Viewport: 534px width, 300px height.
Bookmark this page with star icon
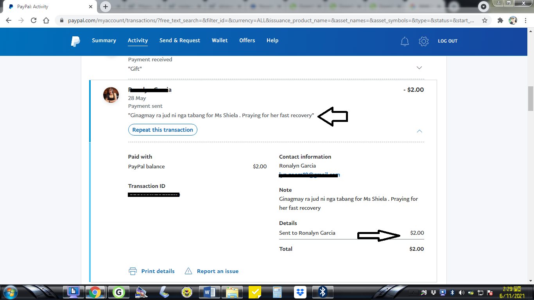click(485, 20)
